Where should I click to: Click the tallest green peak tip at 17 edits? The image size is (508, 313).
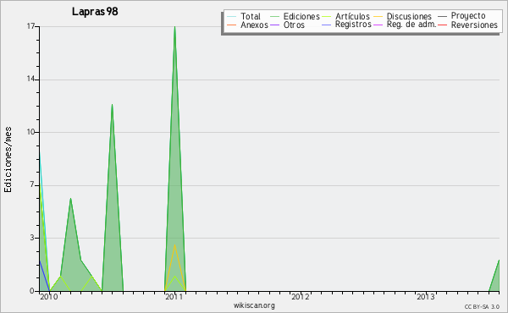175,27
